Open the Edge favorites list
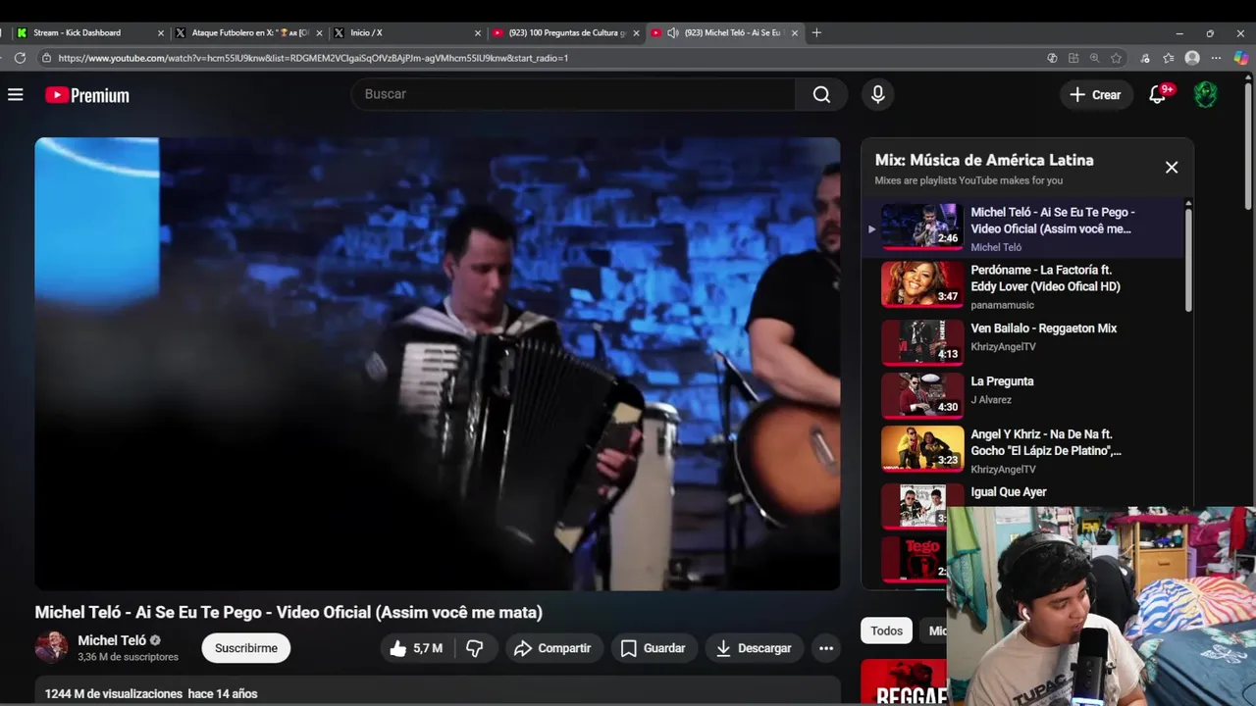This screenshot has width=1256, height=706. point(1169,58)
